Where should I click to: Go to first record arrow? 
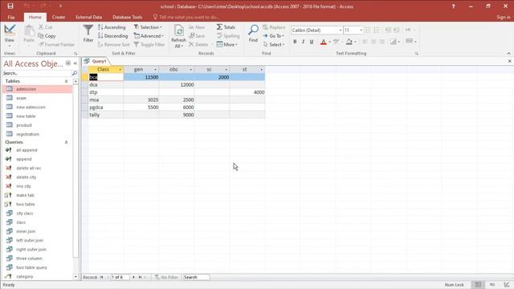(102, 277)
